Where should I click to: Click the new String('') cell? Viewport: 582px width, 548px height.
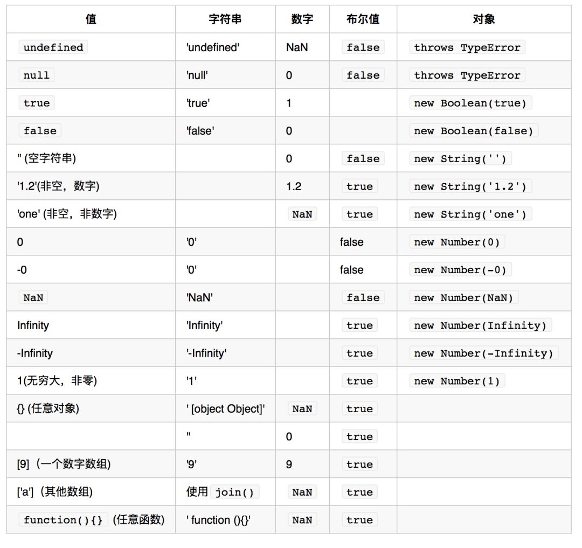pos(460,158)
